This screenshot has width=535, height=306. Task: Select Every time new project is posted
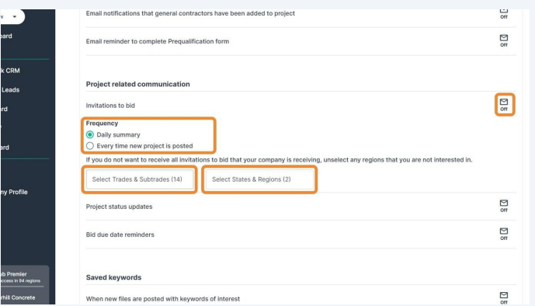pyautogui.click(x=90, y=146)
